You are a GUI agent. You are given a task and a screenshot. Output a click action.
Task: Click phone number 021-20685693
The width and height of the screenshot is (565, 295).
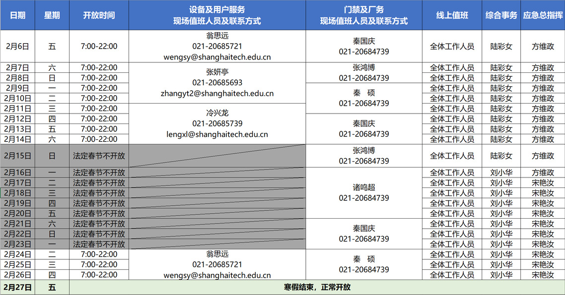tap(217, 82)
